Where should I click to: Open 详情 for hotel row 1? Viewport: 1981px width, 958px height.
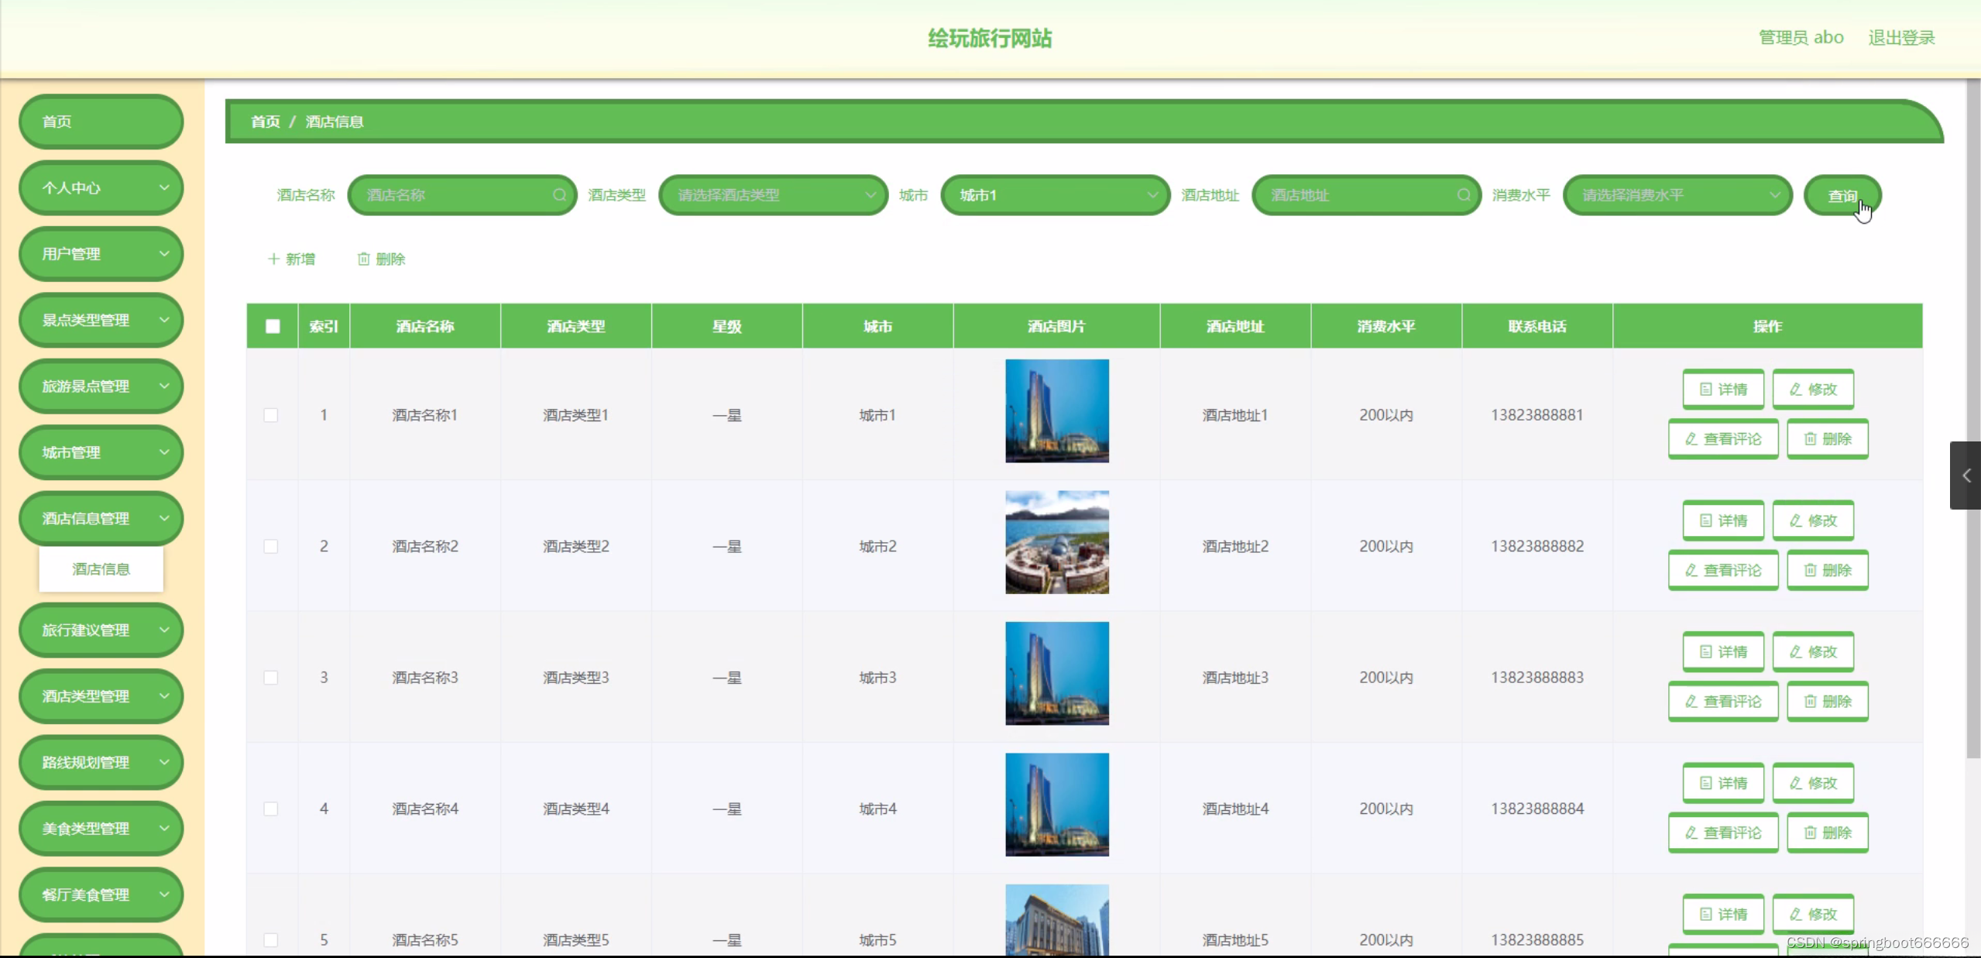[x=1722, y=389]
